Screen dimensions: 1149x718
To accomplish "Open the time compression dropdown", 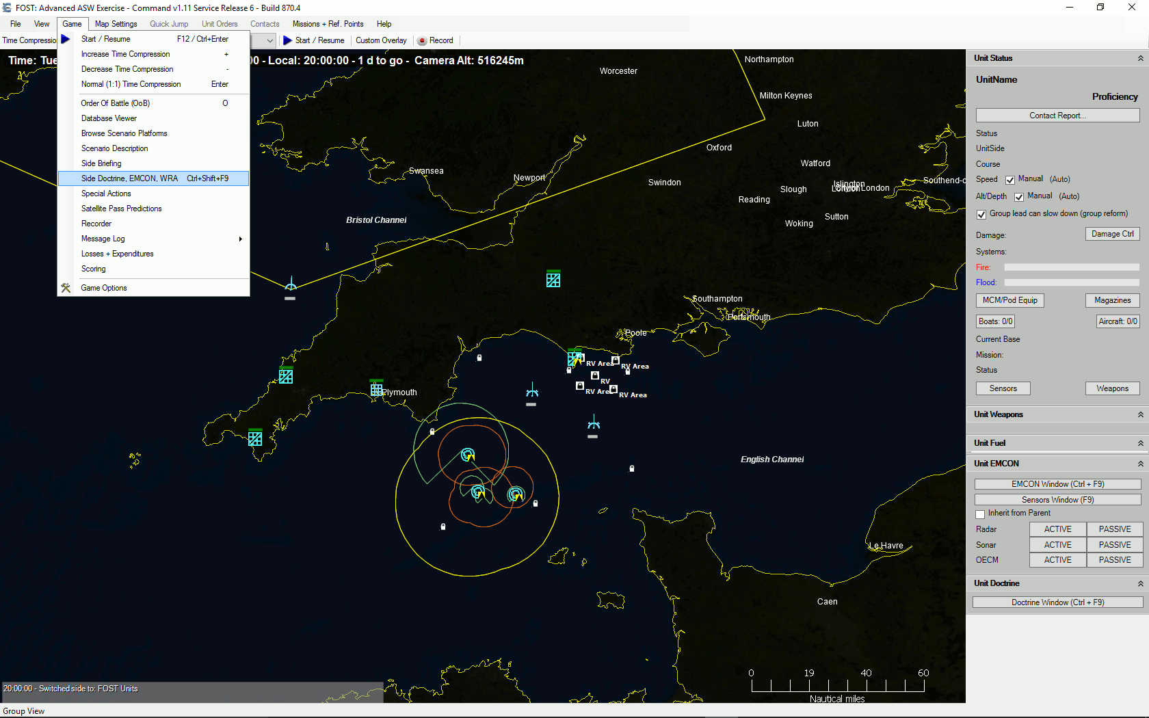I will click(269, 40).
